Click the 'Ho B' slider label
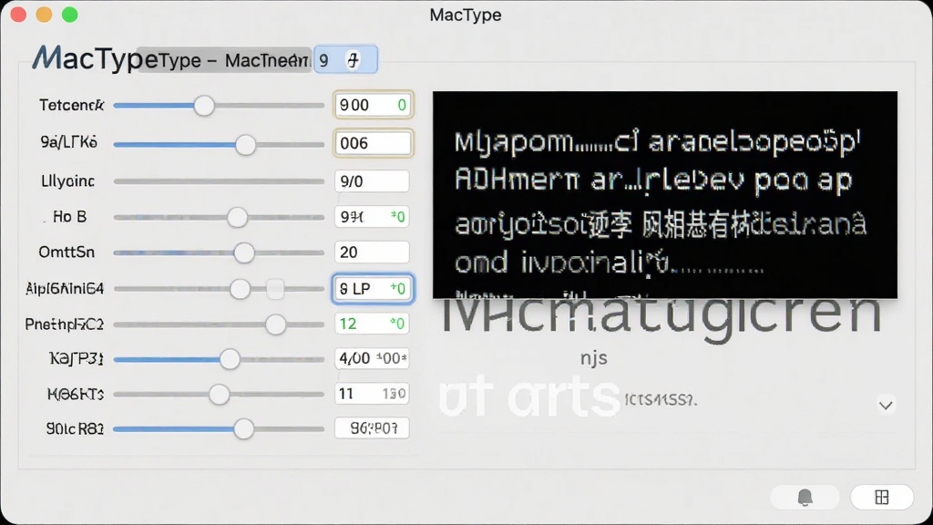933x525 pixels. pyautogui.click(x=69, y=217)
